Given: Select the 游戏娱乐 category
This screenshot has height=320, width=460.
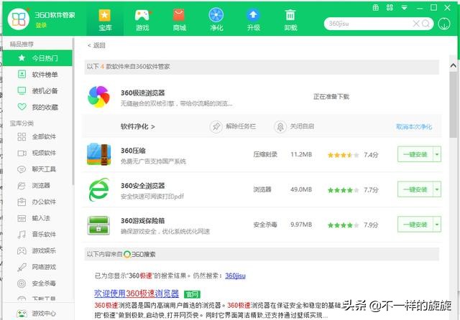Looking at the screenshot, I should (x=37, y=250).
